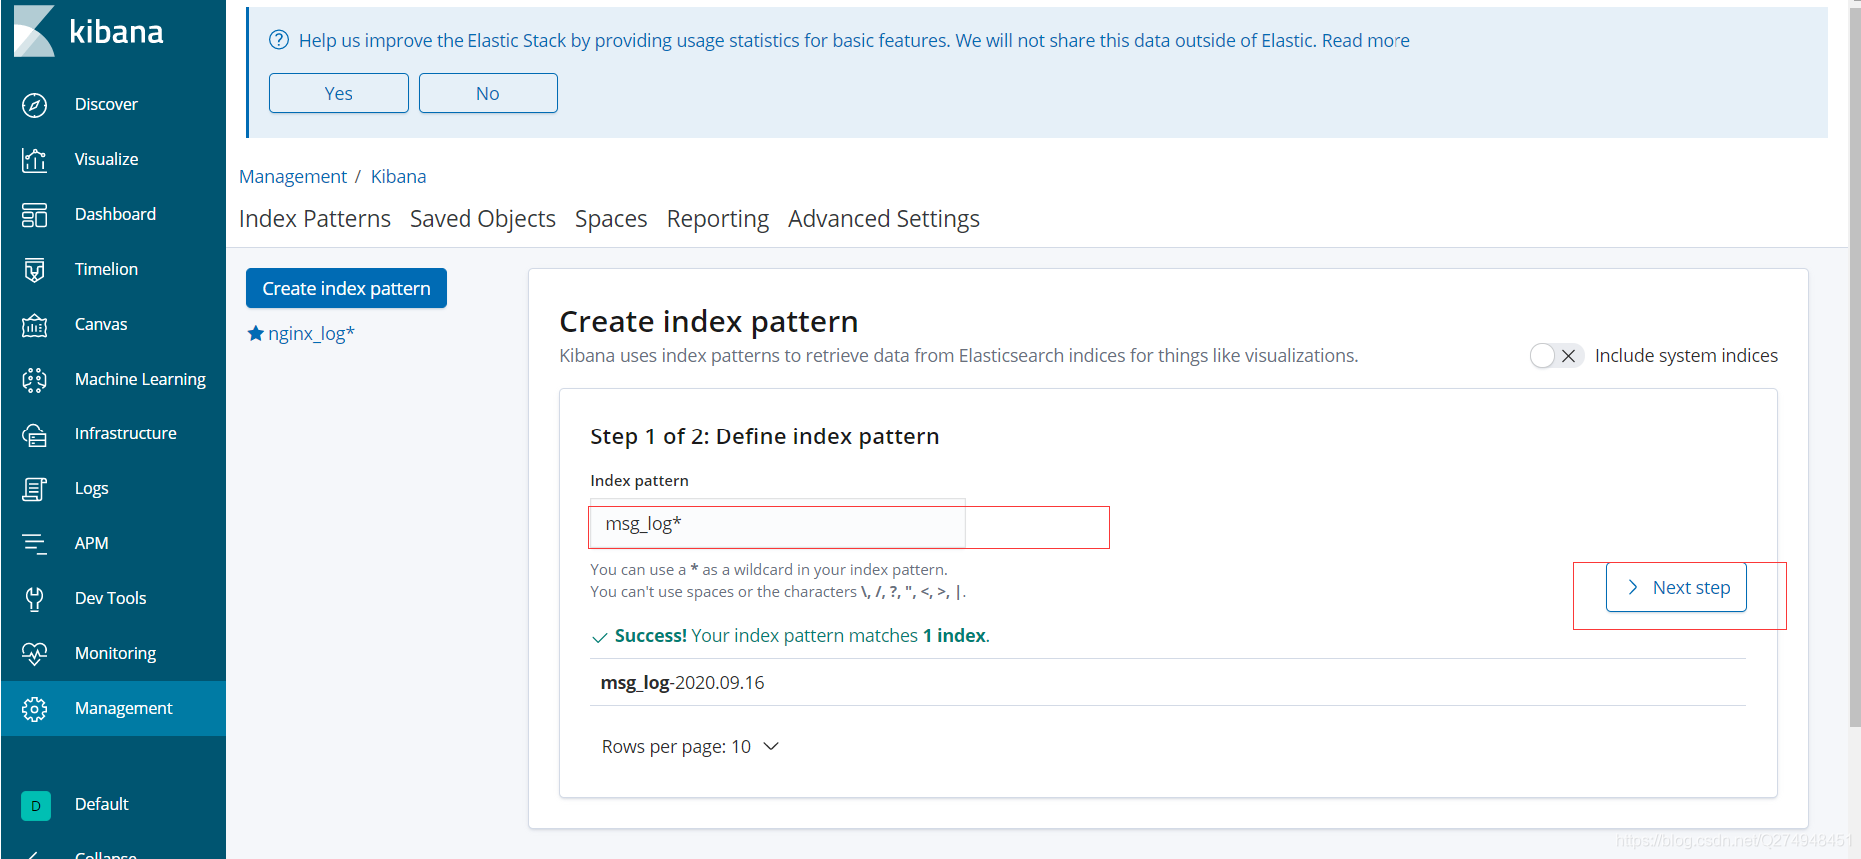Open the Visualize chart icon
This screenshot has width=1861, height=859.
tap(35, 160)
